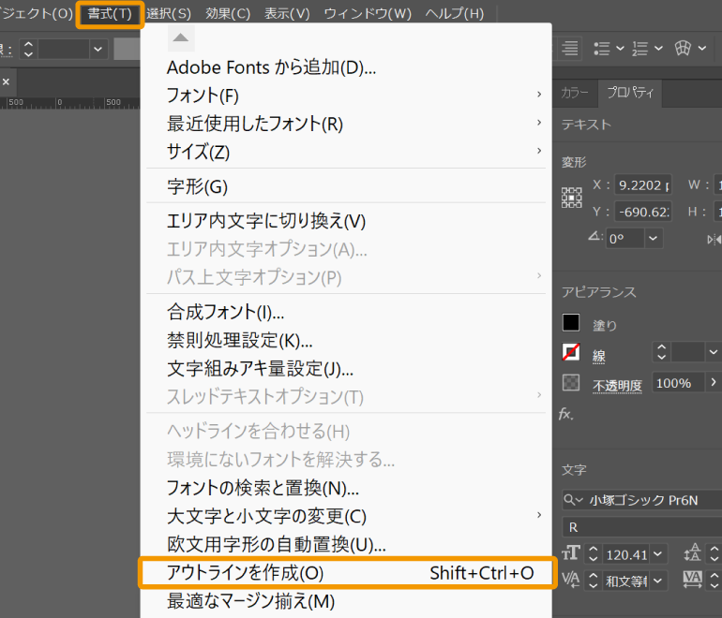Click the justify alignment icon
722x618 pixels.
[570, 48]
